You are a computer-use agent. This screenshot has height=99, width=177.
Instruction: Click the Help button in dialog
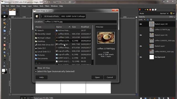41,77
